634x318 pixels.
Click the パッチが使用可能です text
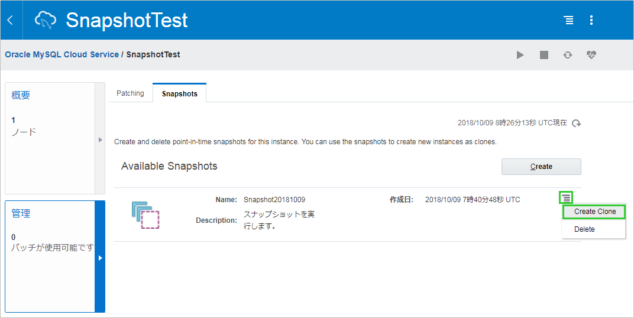click(52, 248)
